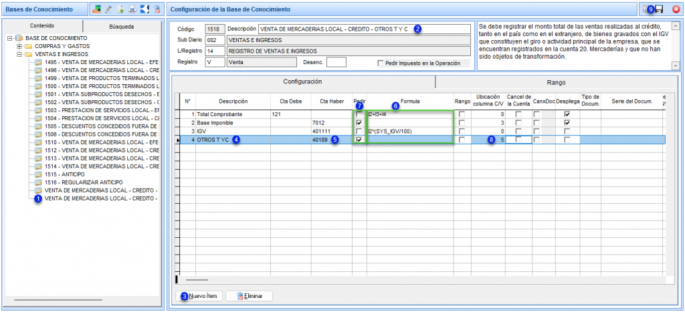This screenshot has width=685, height=312.
Task: Click Cta Haber cell 40189
Action: (332, 140)
